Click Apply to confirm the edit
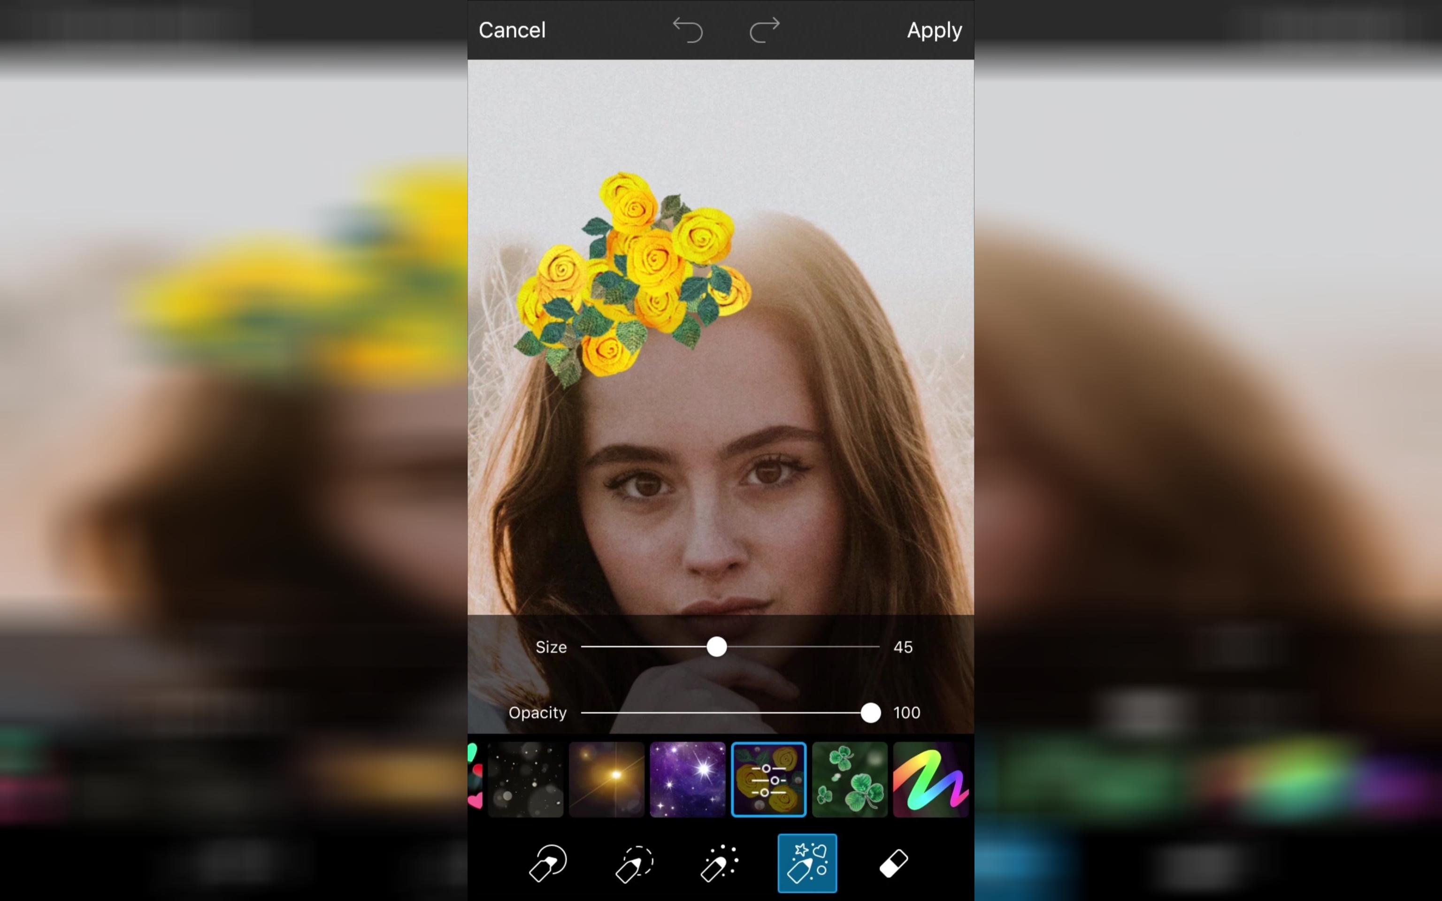 (x=933, y=29)
